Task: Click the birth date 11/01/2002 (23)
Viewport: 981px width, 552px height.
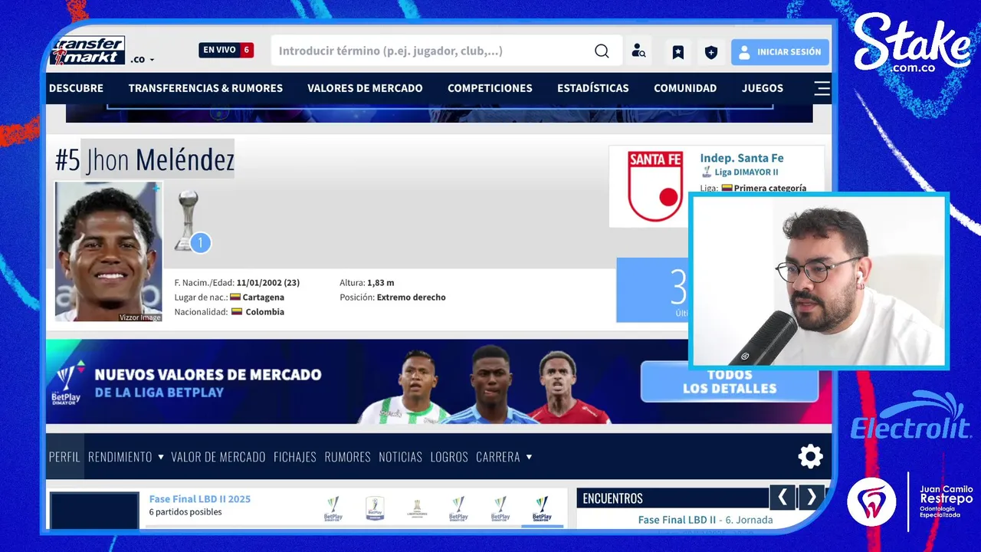Action: click(x=267, y=283)
